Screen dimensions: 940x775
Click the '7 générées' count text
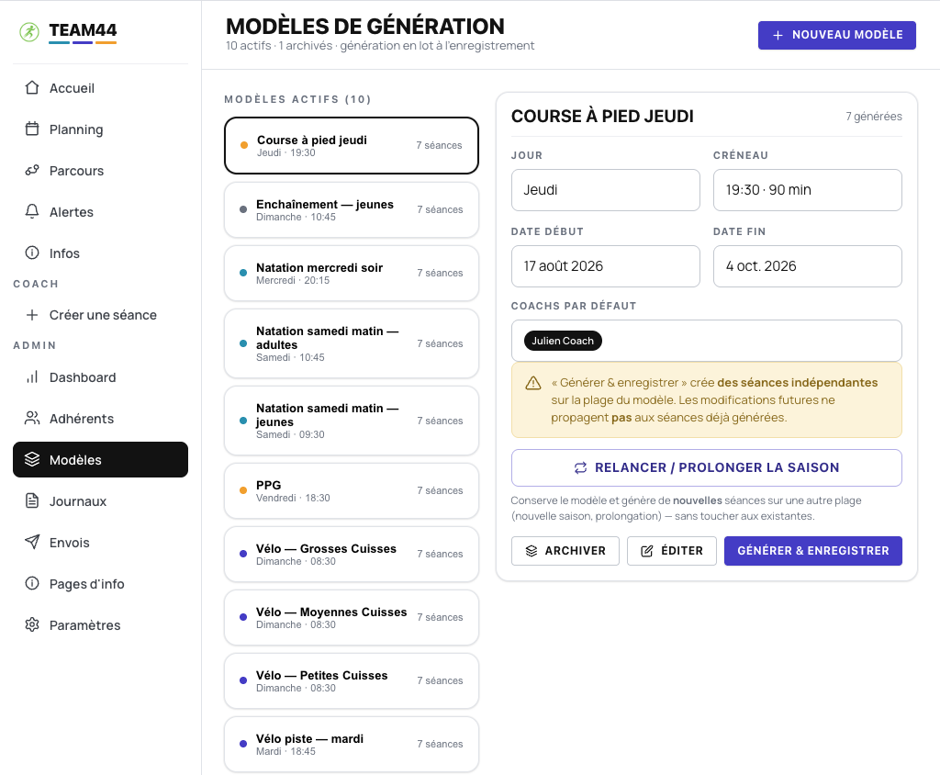[874, 117]
